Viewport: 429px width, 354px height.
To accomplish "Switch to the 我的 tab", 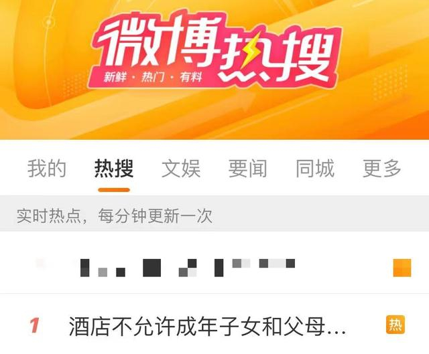I will tap(47, 169).
